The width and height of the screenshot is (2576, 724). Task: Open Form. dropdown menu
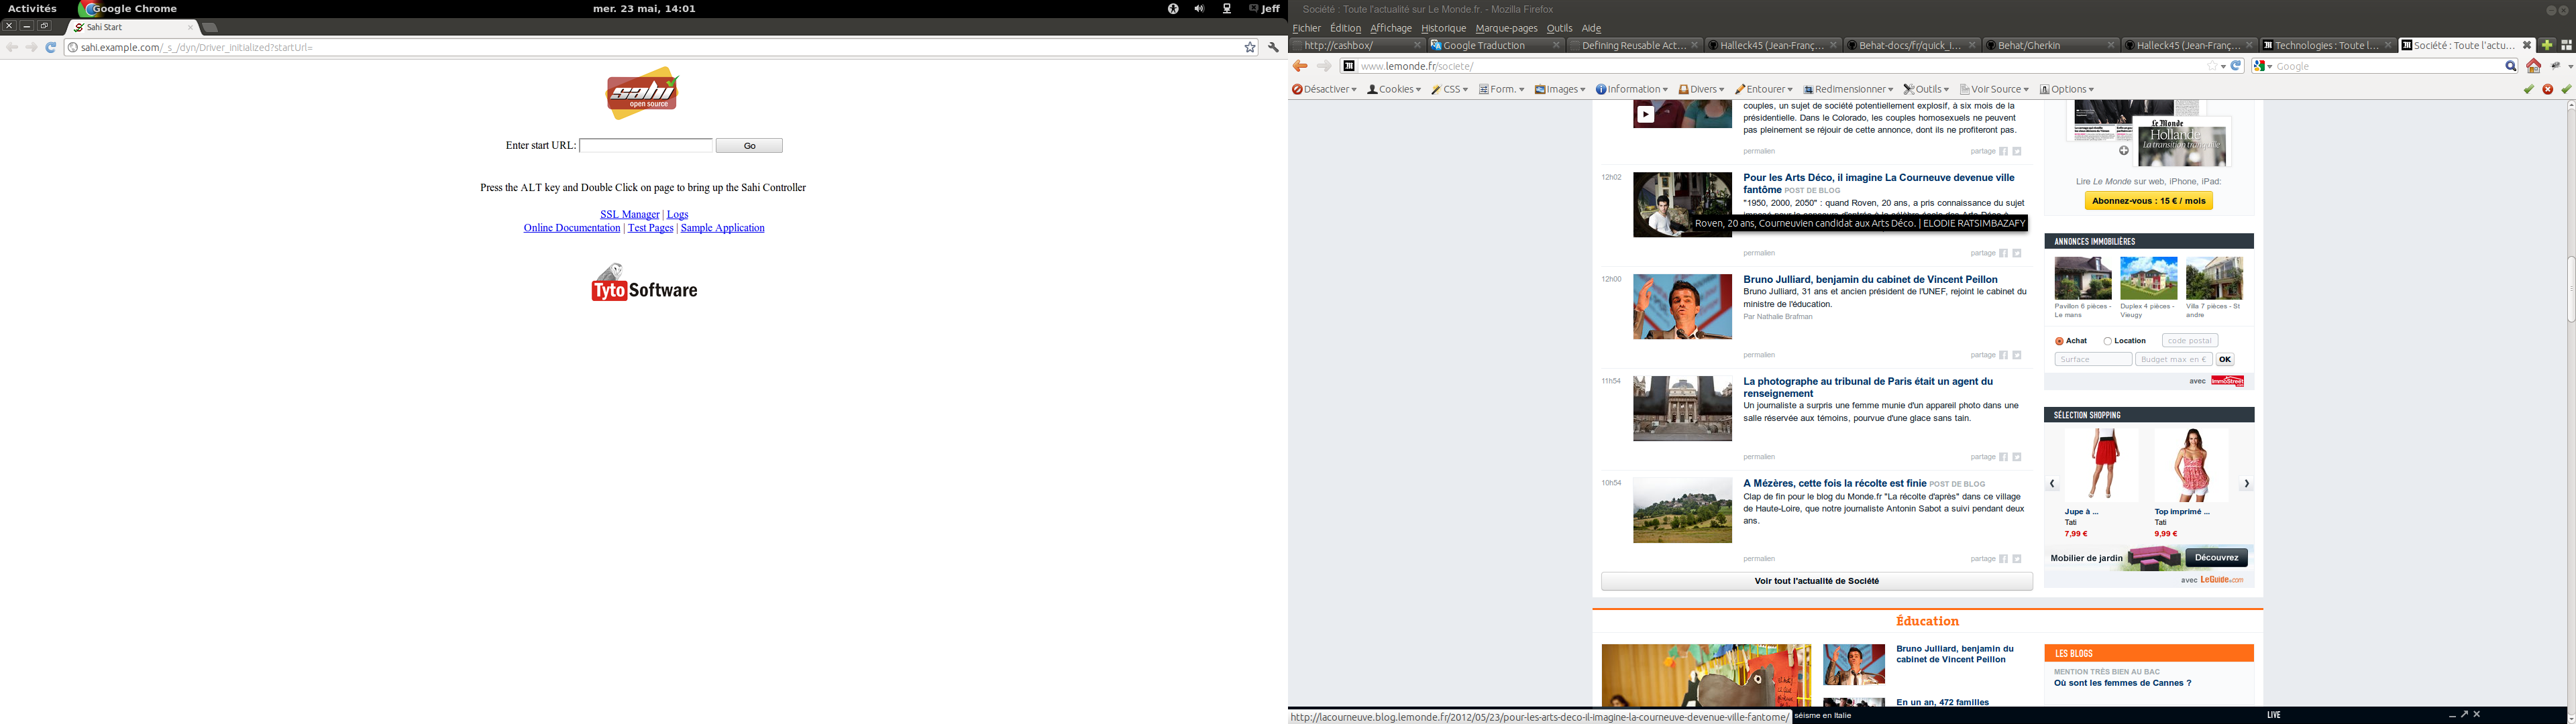coord(1501,89)
